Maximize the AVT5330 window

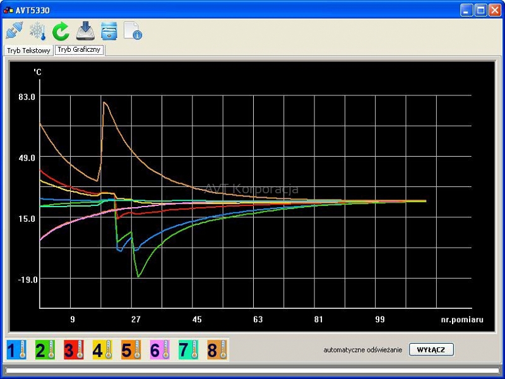coord(480,10)
